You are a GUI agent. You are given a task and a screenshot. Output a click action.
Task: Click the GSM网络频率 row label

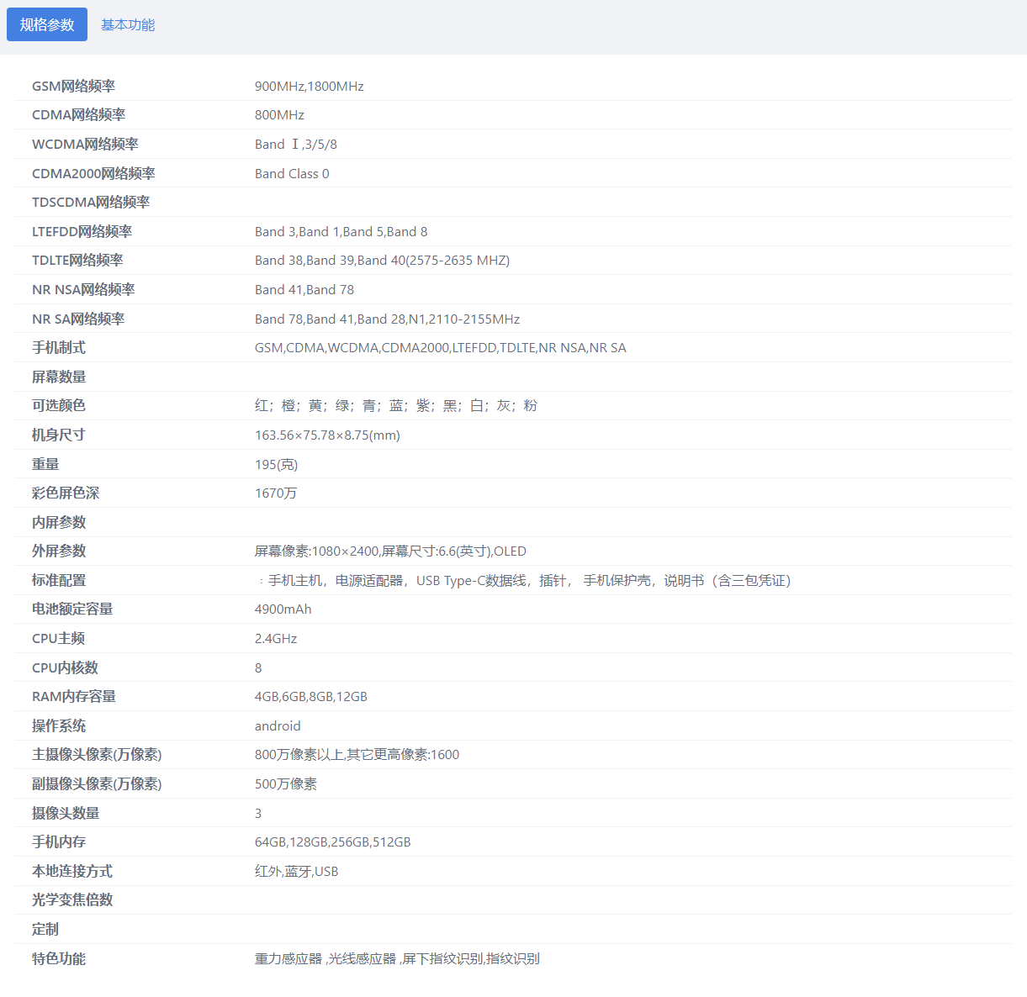click(73, 86)
